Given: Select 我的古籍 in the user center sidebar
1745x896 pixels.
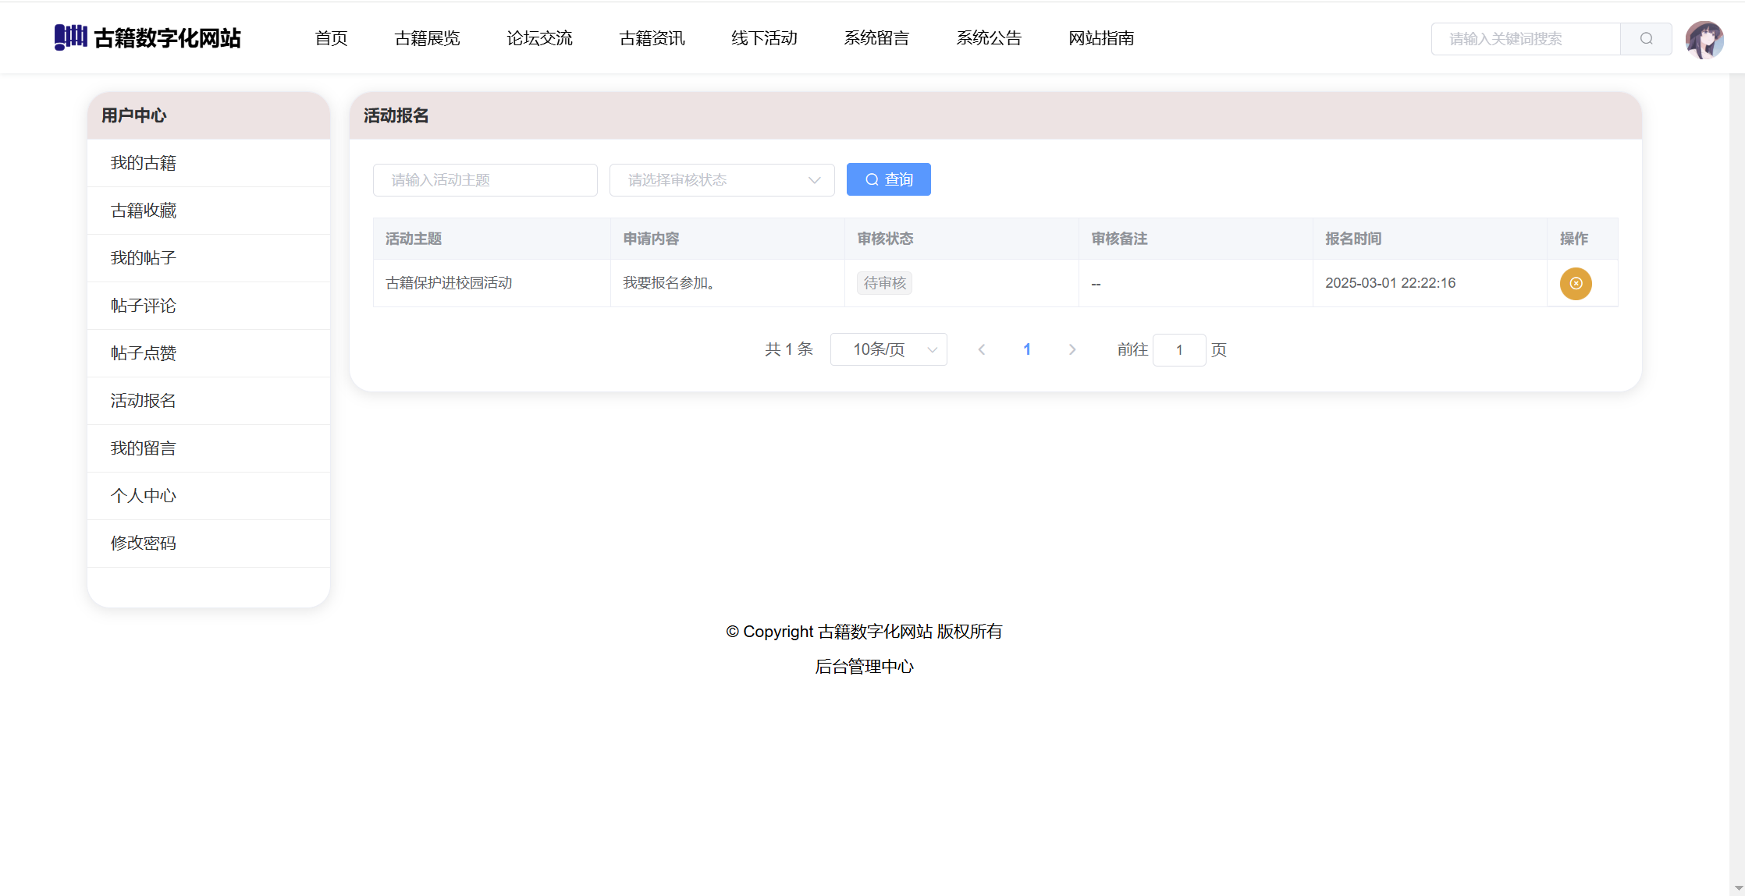Looking at the screenshot, I should click(144, 163).
